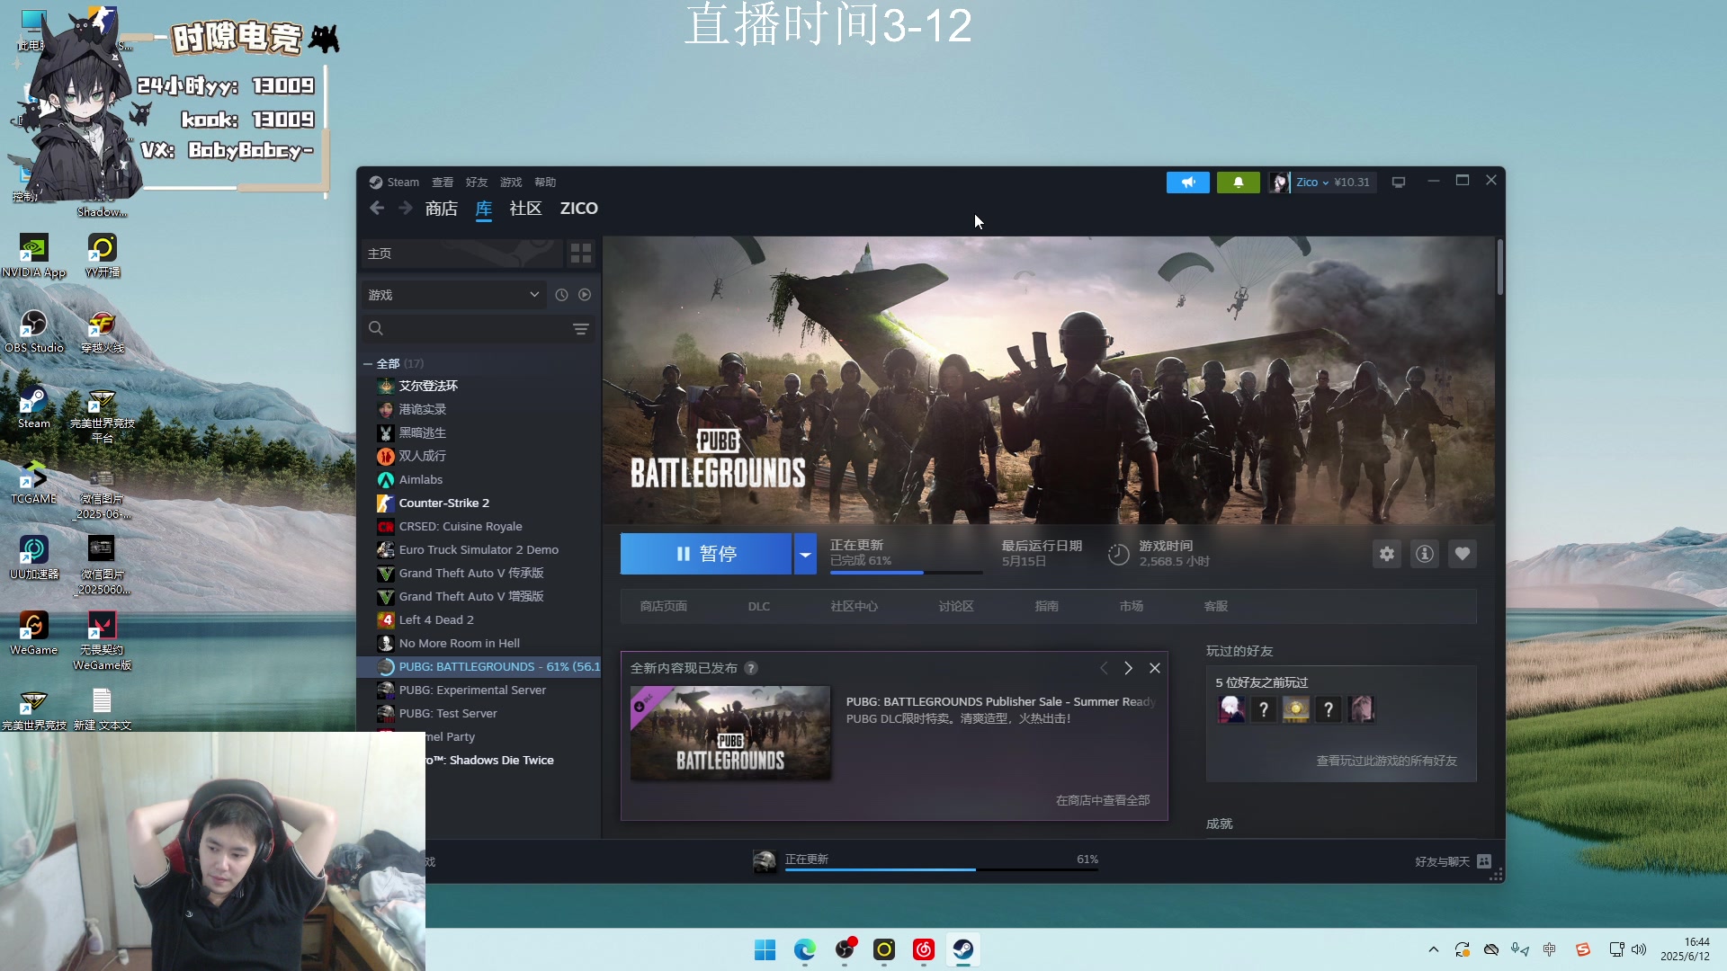Open Microsoft Edge from taskbar
This screenshot has height=971, width=1727.
[805, 949]
